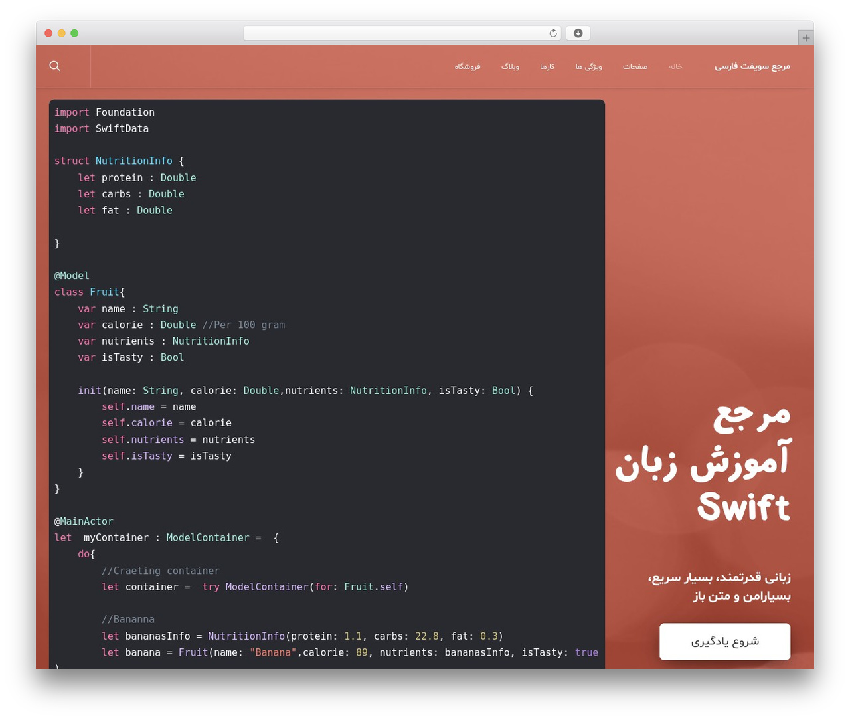Click the 'class Fruit{' line
The height and width of the screenshot is (720, 850).
(x=90, y=292)
